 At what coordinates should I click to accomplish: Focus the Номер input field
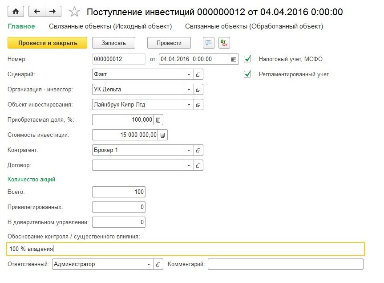click(119, 59)
